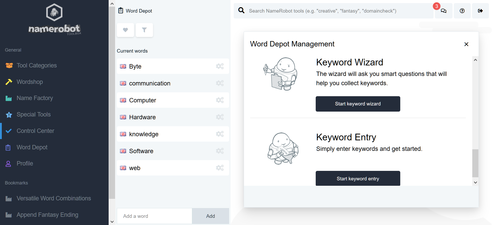The image size is (492, 225).
Task: Click the sidebar scrollbar down arrow
Action: click(x=112, y=222)
